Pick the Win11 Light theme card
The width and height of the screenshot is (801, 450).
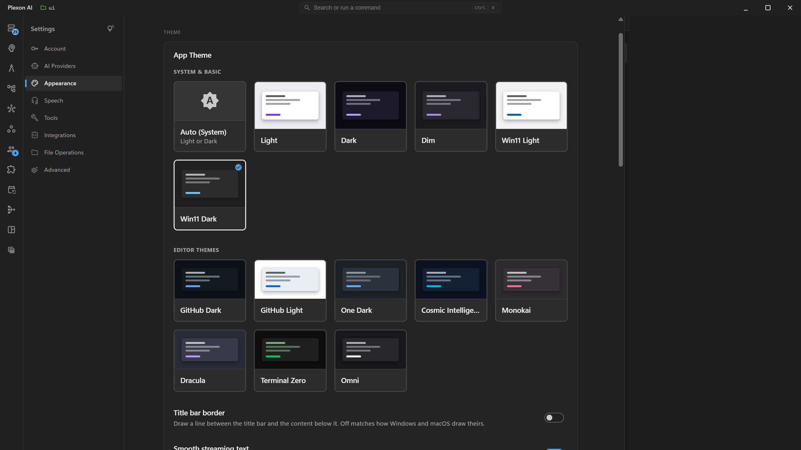pyautogui.click(x=531, y=116)
